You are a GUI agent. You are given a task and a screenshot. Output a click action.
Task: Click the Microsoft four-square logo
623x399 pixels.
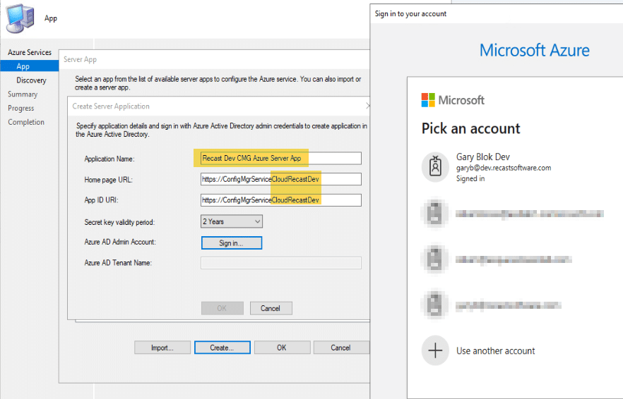[427, 100]
